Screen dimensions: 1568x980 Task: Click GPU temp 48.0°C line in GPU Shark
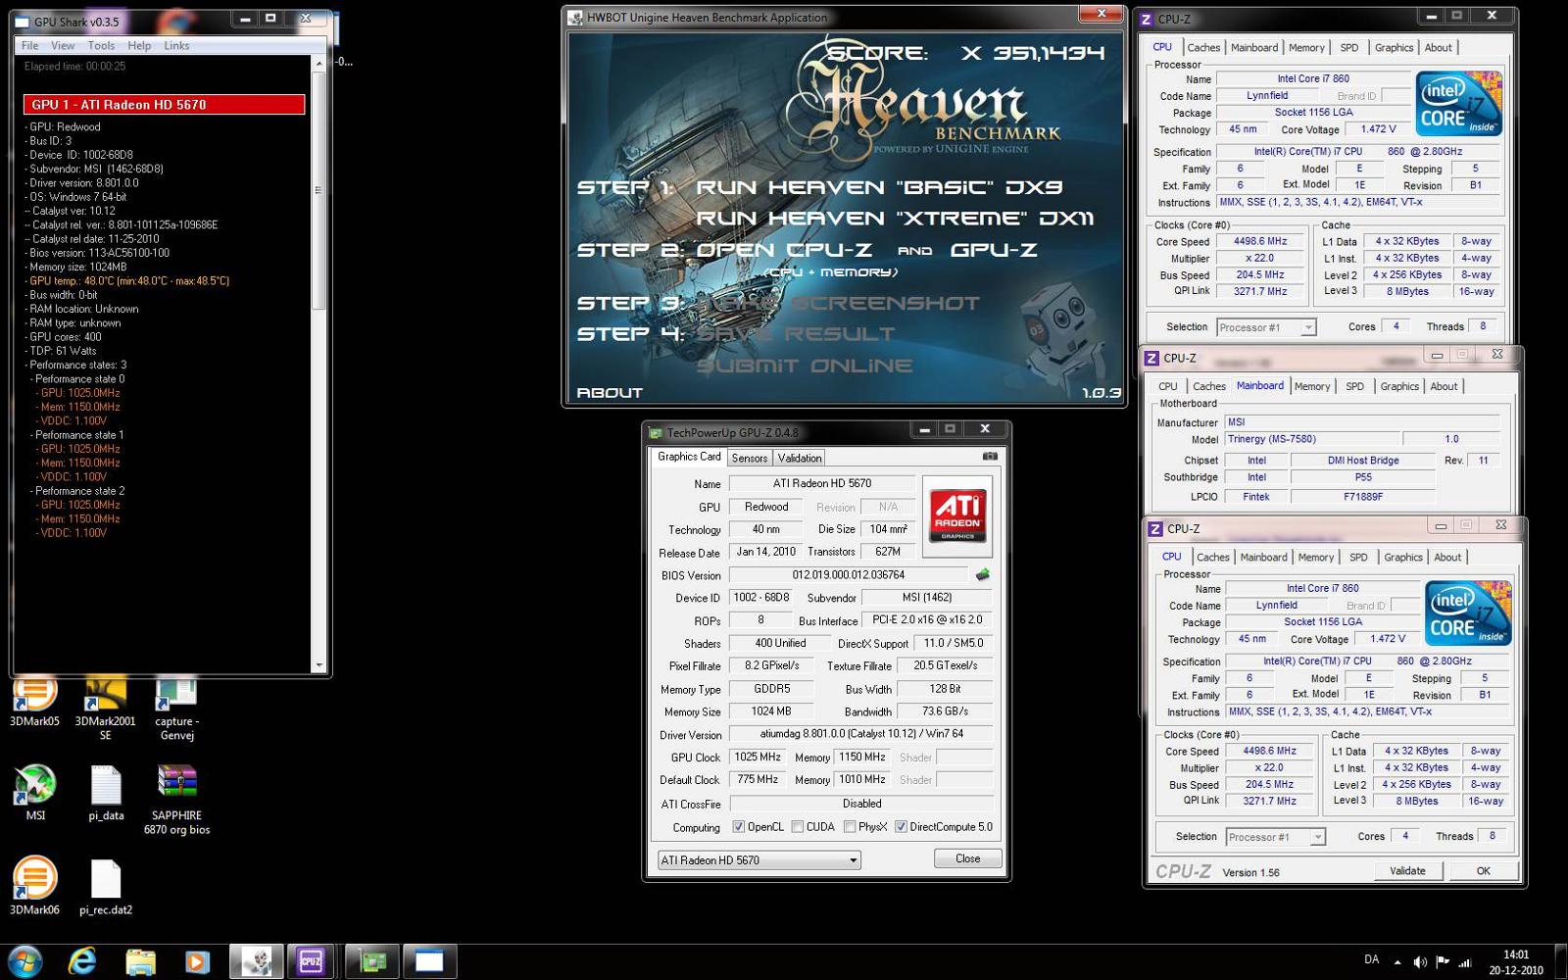coord(128,281)
